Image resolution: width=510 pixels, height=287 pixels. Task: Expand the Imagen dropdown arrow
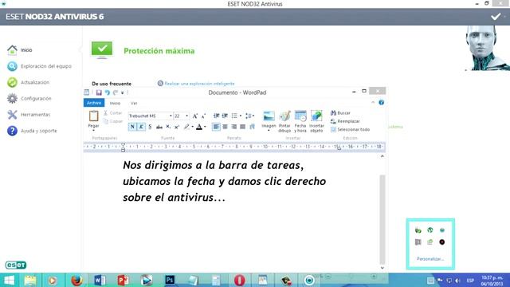pyautogui.click(x=269, y=131)
